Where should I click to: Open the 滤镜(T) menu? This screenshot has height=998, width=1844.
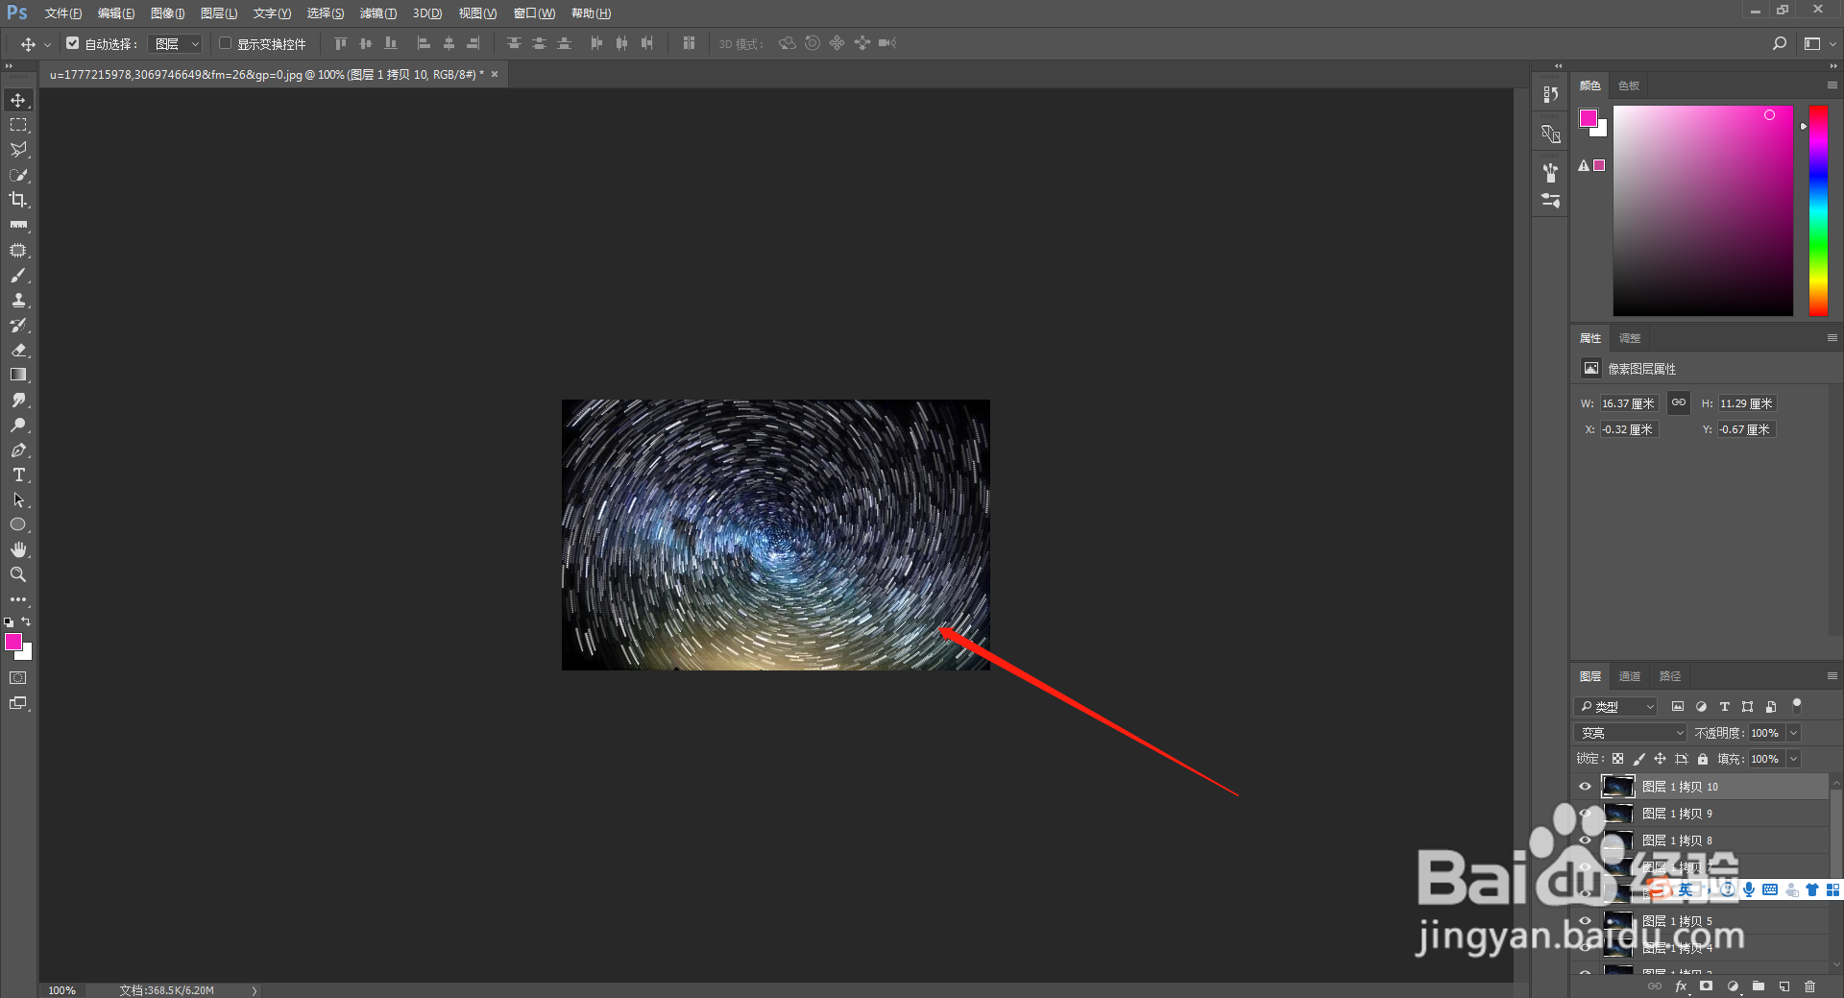[x=377, y=13]
